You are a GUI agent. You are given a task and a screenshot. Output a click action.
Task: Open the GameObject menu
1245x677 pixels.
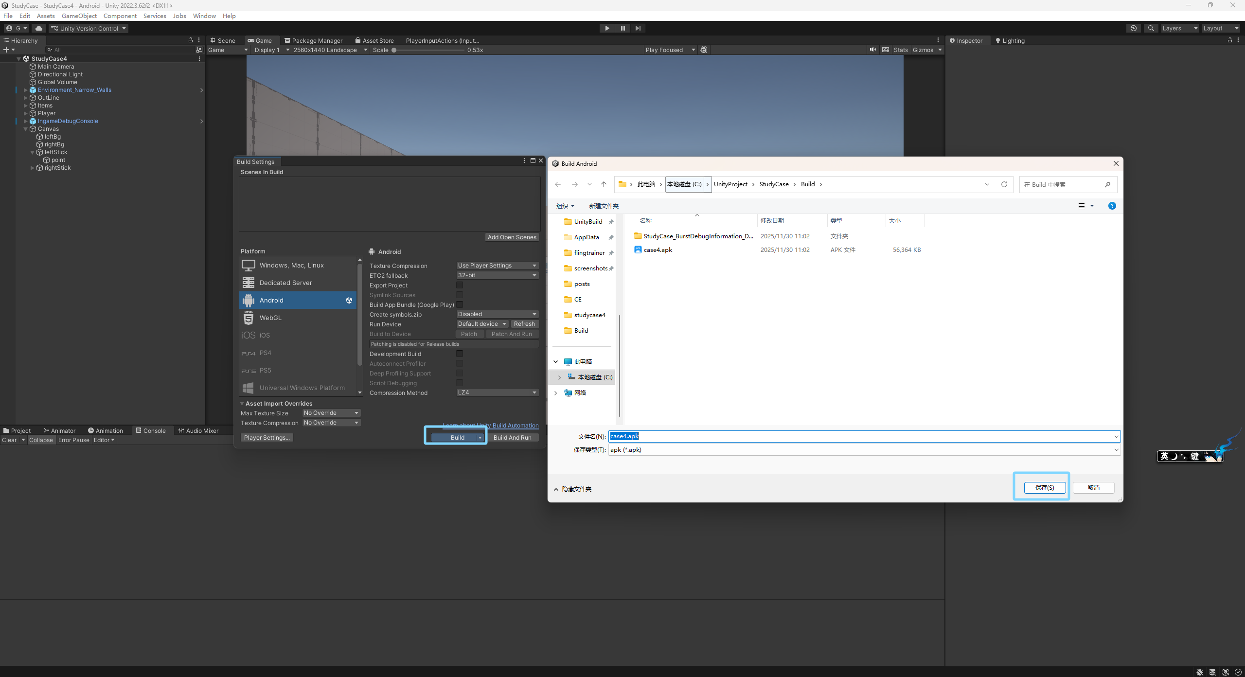[79, 16]
